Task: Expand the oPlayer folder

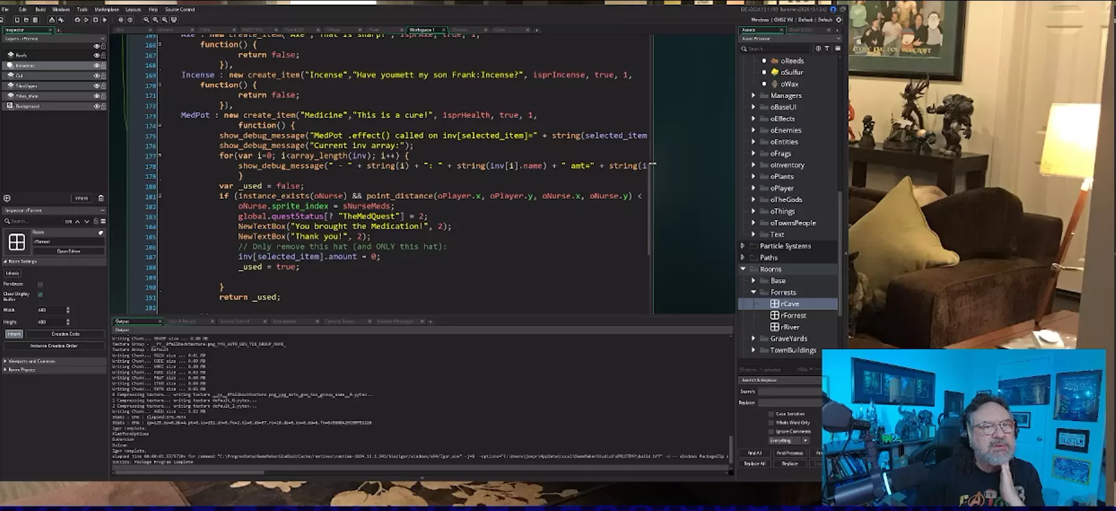Action: click(x=754, y=188)
